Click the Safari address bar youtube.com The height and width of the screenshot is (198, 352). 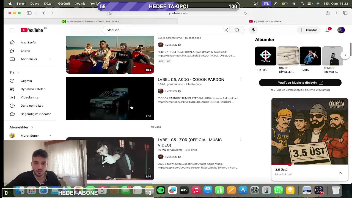tap(178, 13)
